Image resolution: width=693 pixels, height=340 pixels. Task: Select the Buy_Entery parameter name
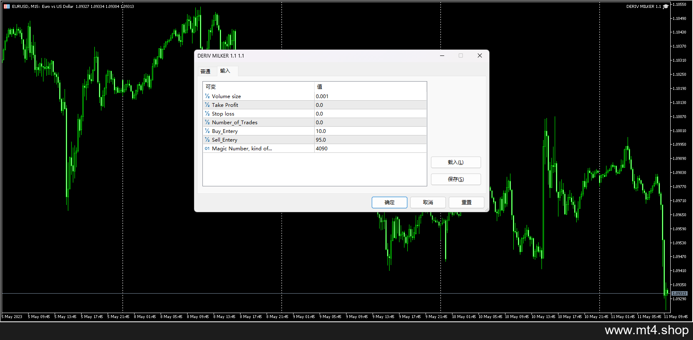225,131
